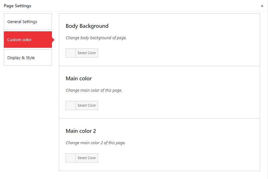Click the "Change main color of this page" description
This screenshot has width=268, height=179.
coord(94,90)
